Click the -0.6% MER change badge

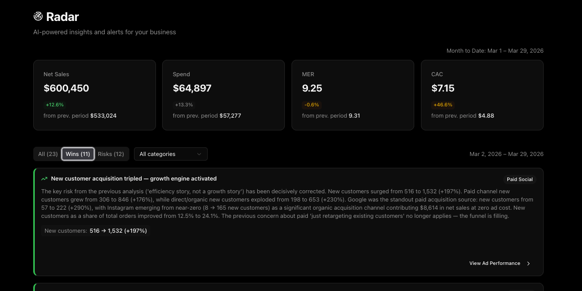[311, 105]
